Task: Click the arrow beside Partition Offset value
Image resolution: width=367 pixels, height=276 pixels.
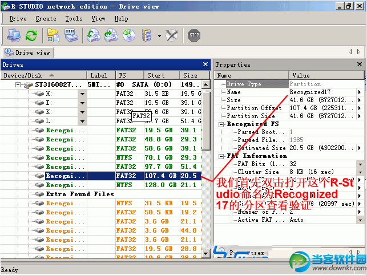Action: (360, 108)
